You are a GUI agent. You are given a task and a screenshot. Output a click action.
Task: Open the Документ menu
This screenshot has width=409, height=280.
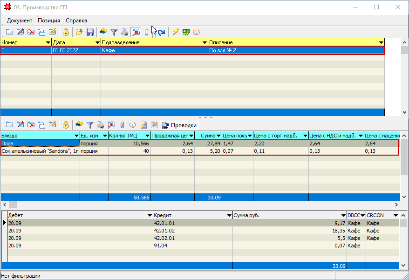coord(20,20)
